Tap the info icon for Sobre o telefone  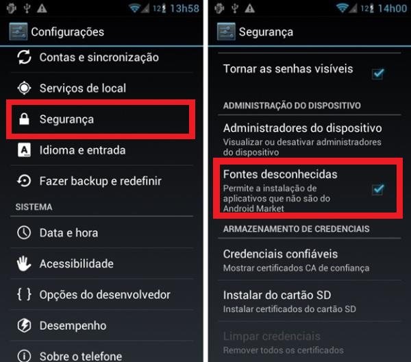24,356
